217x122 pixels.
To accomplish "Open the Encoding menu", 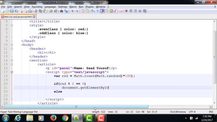I will 37,7.
